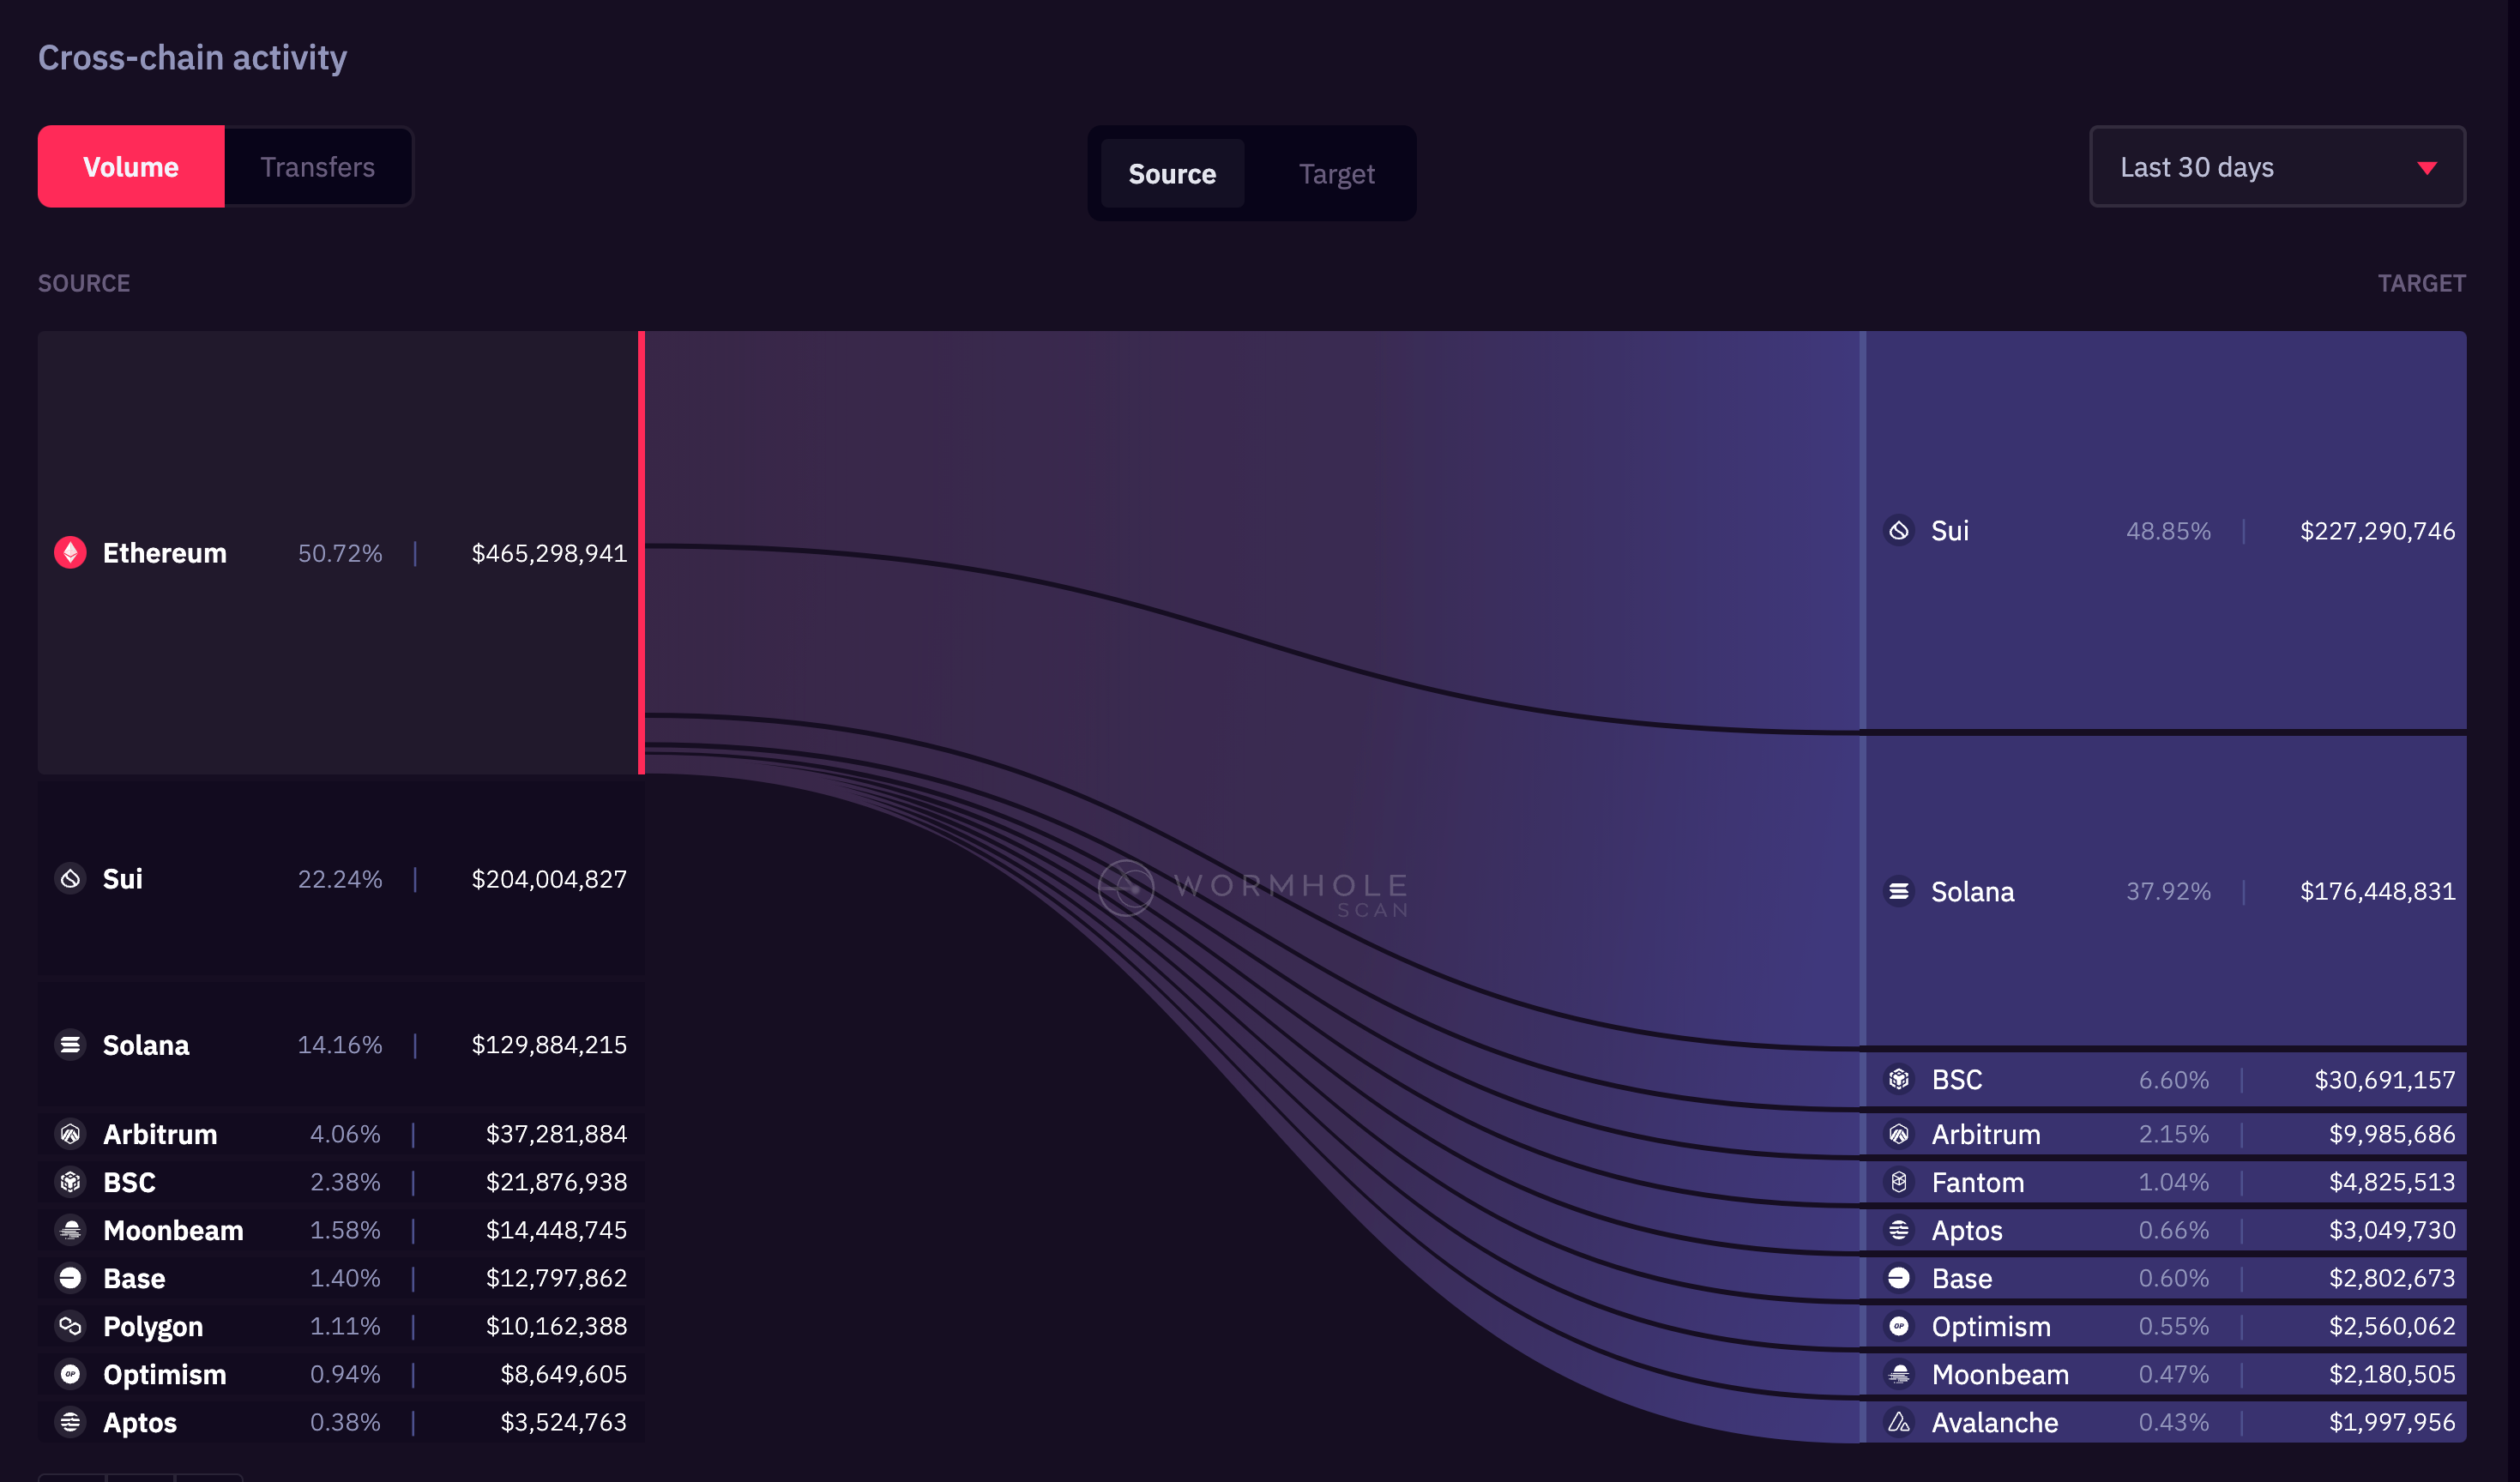2520x1482 pixels.
Task: Click the Base icon in target list
Action: point(1899,1278)
